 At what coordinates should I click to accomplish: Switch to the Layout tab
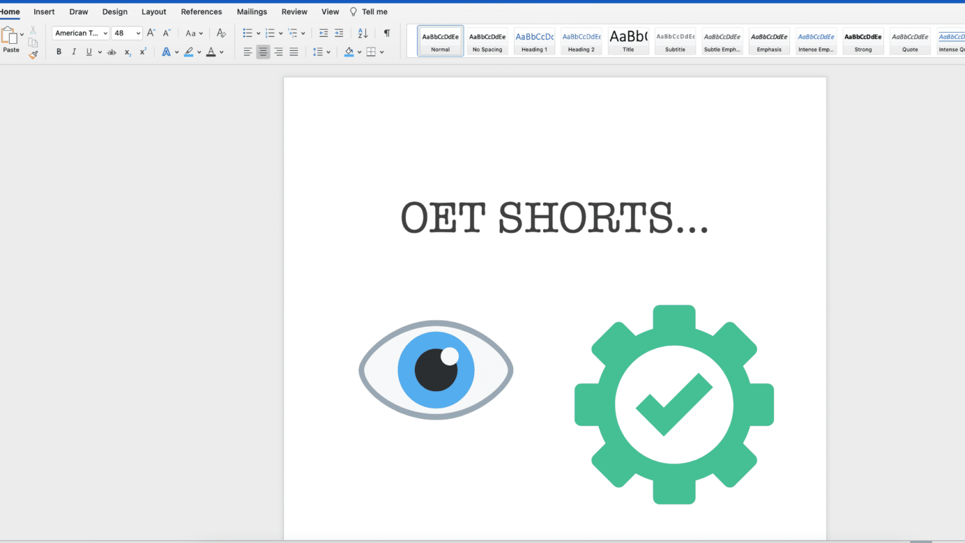click(x=154, y=12)
